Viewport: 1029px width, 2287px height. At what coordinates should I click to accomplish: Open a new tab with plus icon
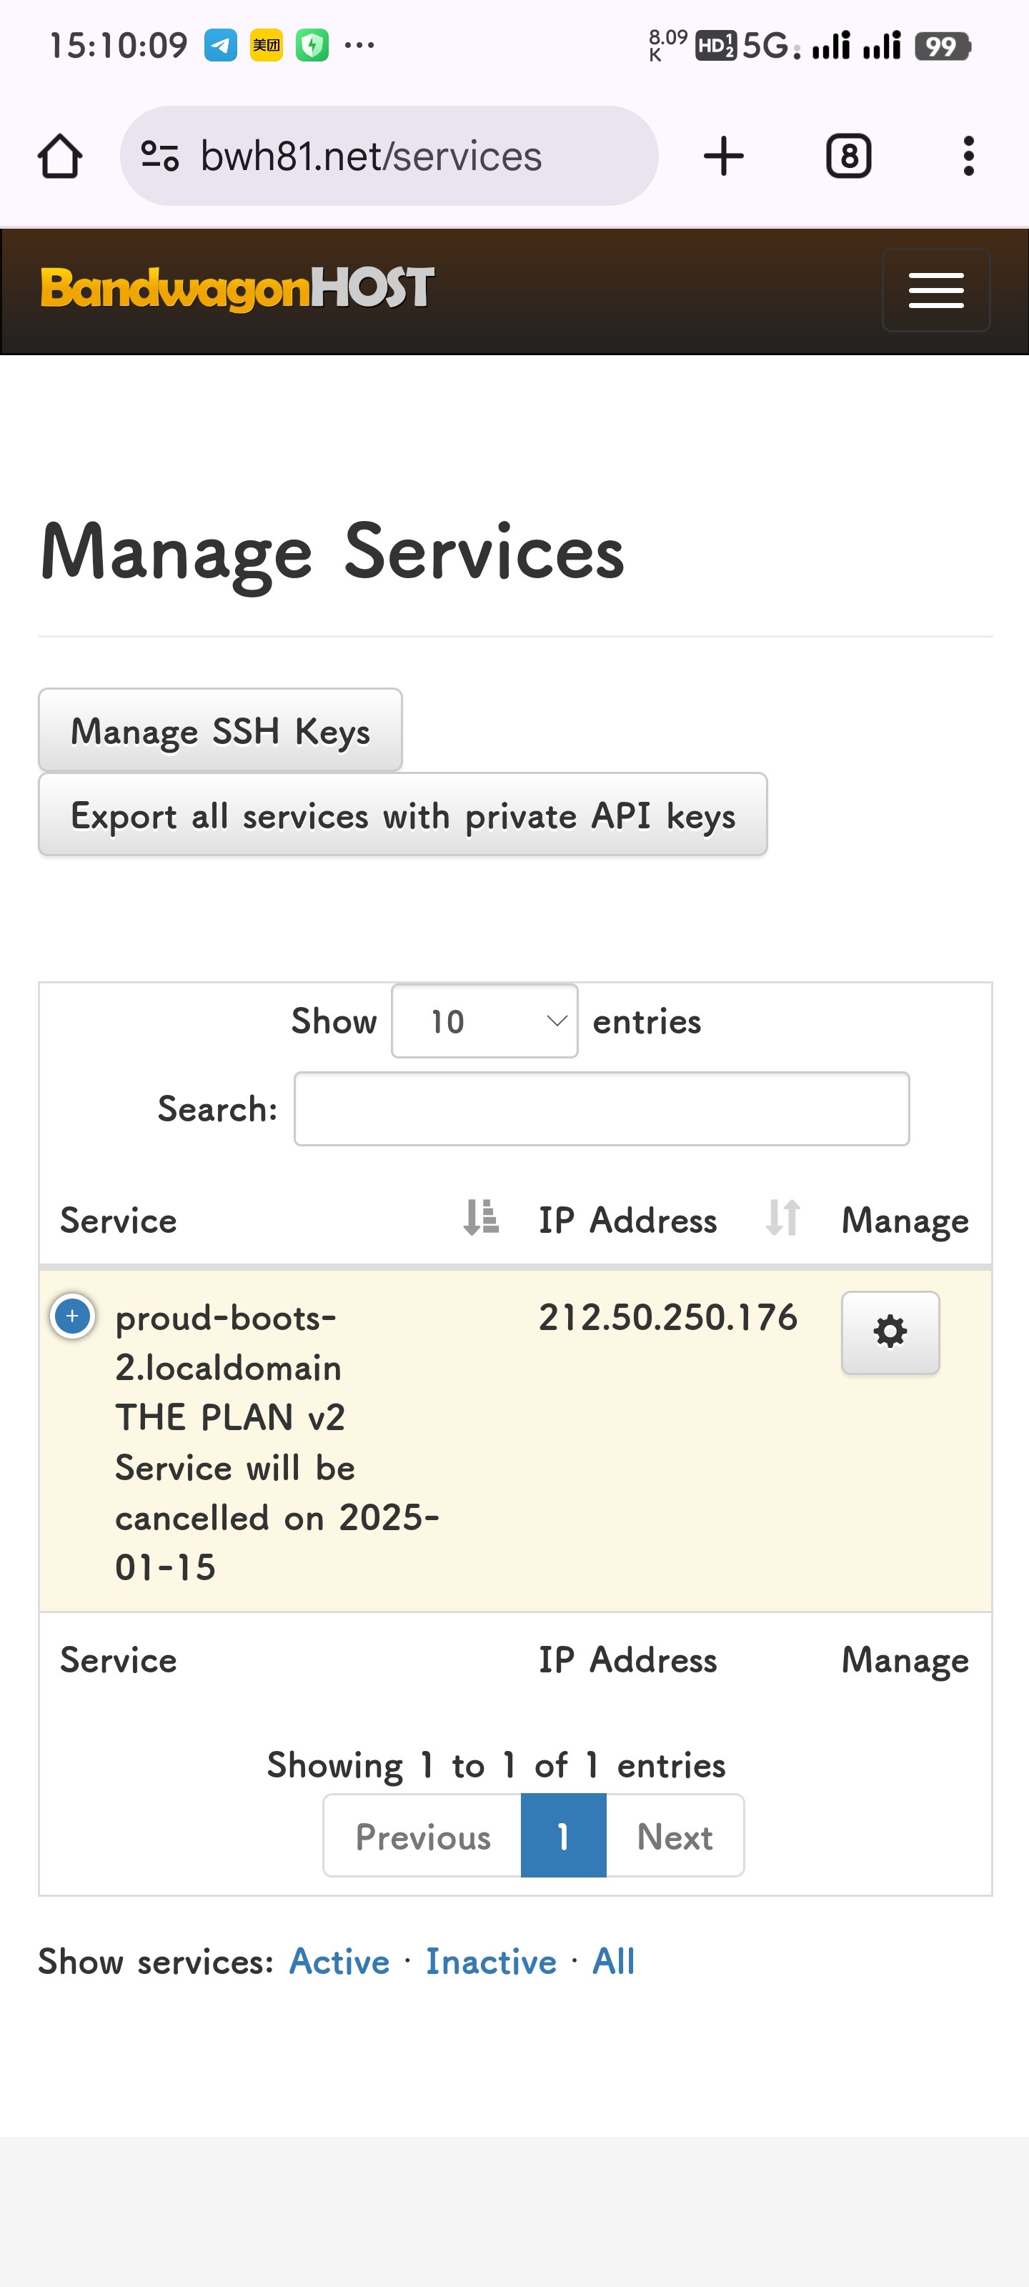pos(724,157)
